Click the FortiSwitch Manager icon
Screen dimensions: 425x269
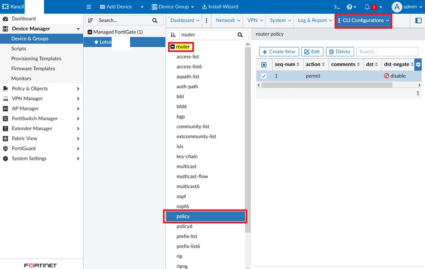pyautogui.click(x=5, y=118)
